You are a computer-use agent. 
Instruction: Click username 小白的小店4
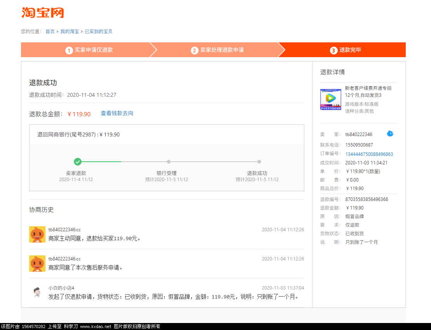click(61, 288)
